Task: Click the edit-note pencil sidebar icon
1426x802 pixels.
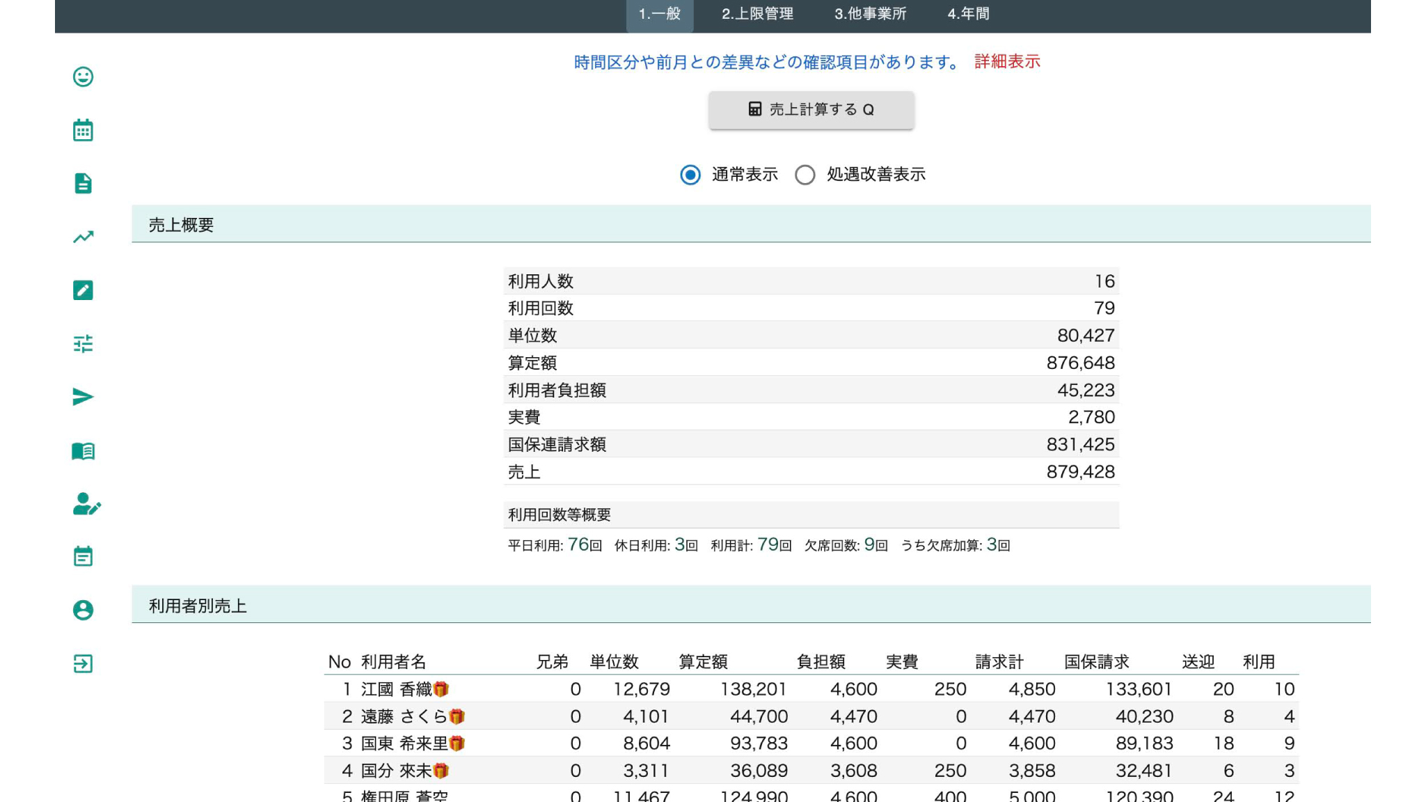Action: click(x=83, y=290)
